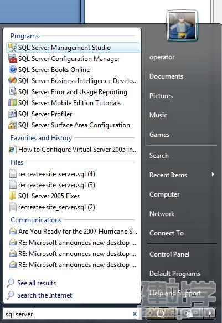
Task: Open SQL Server Surface Area Configuration icon
Action: point(12,125)
